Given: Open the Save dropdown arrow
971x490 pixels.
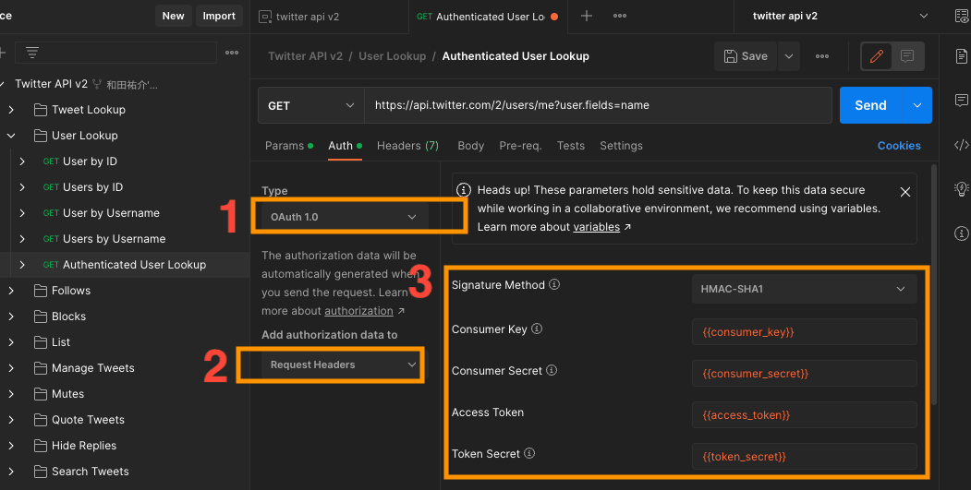Looking at the screenshot, I should pyautogui.click(x=789, y=56).
